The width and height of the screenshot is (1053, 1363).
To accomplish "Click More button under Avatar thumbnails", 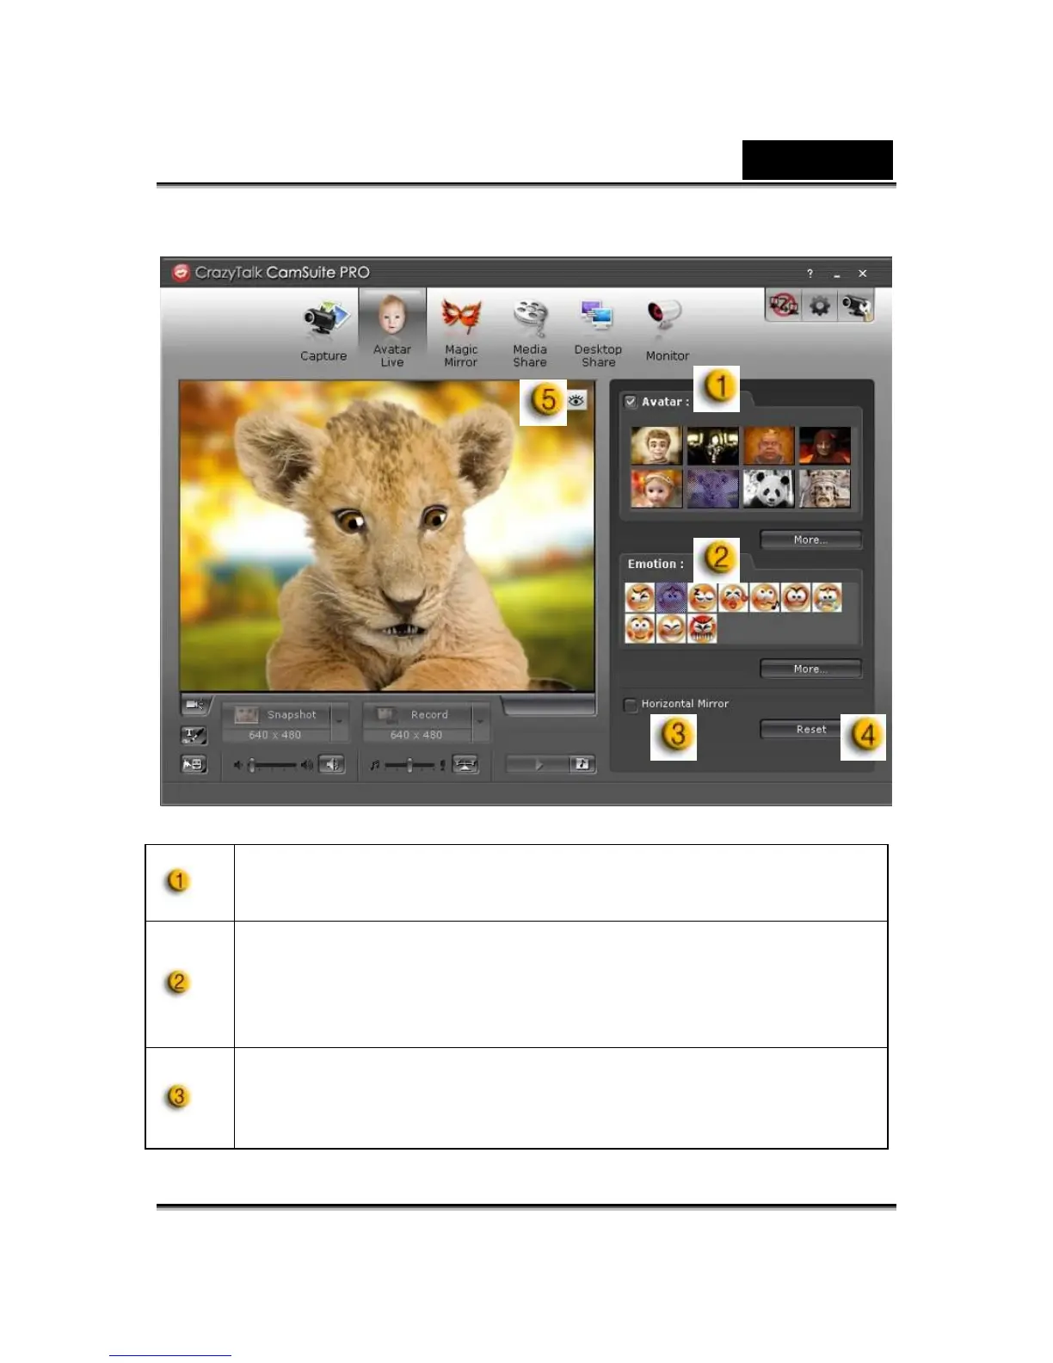I will tap(810, 540).
